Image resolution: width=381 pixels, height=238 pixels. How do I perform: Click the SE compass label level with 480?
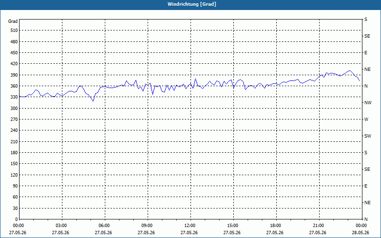pyautogui.click(x=367, y=36)
